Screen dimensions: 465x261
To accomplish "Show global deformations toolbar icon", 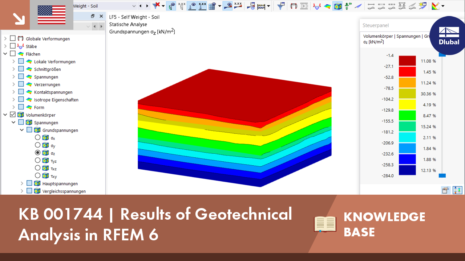I will [x=294, y=6].
